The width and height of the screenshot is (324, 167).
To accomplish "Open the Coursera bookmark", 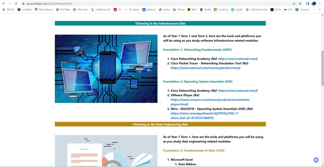I will 303,9.
